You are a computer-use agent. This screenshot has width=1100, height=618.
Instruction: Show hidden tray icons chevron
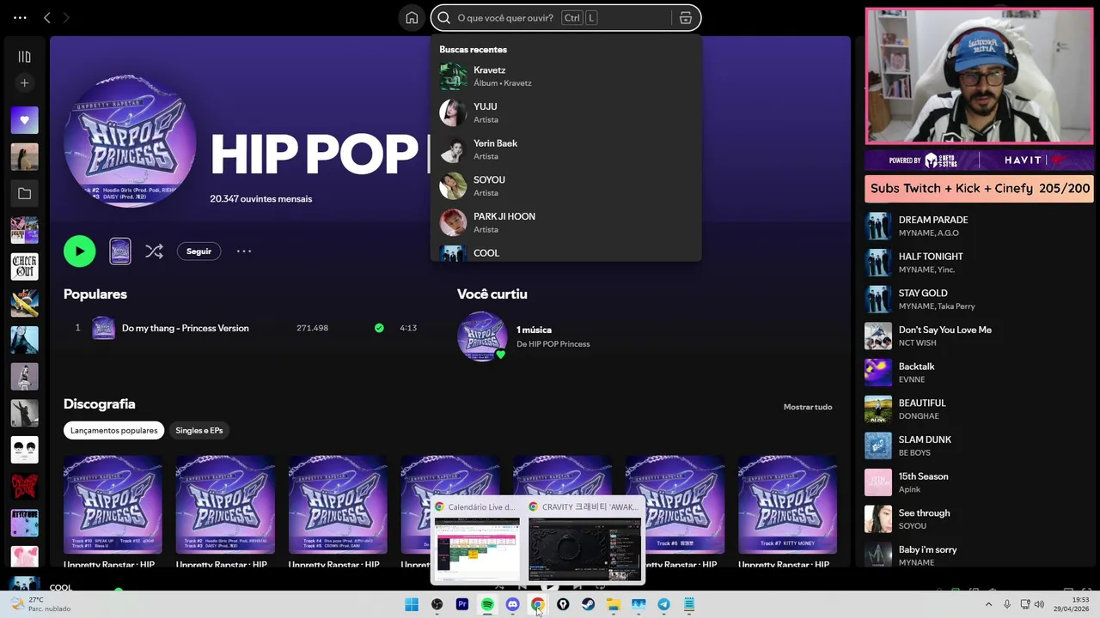pos(988,604)
